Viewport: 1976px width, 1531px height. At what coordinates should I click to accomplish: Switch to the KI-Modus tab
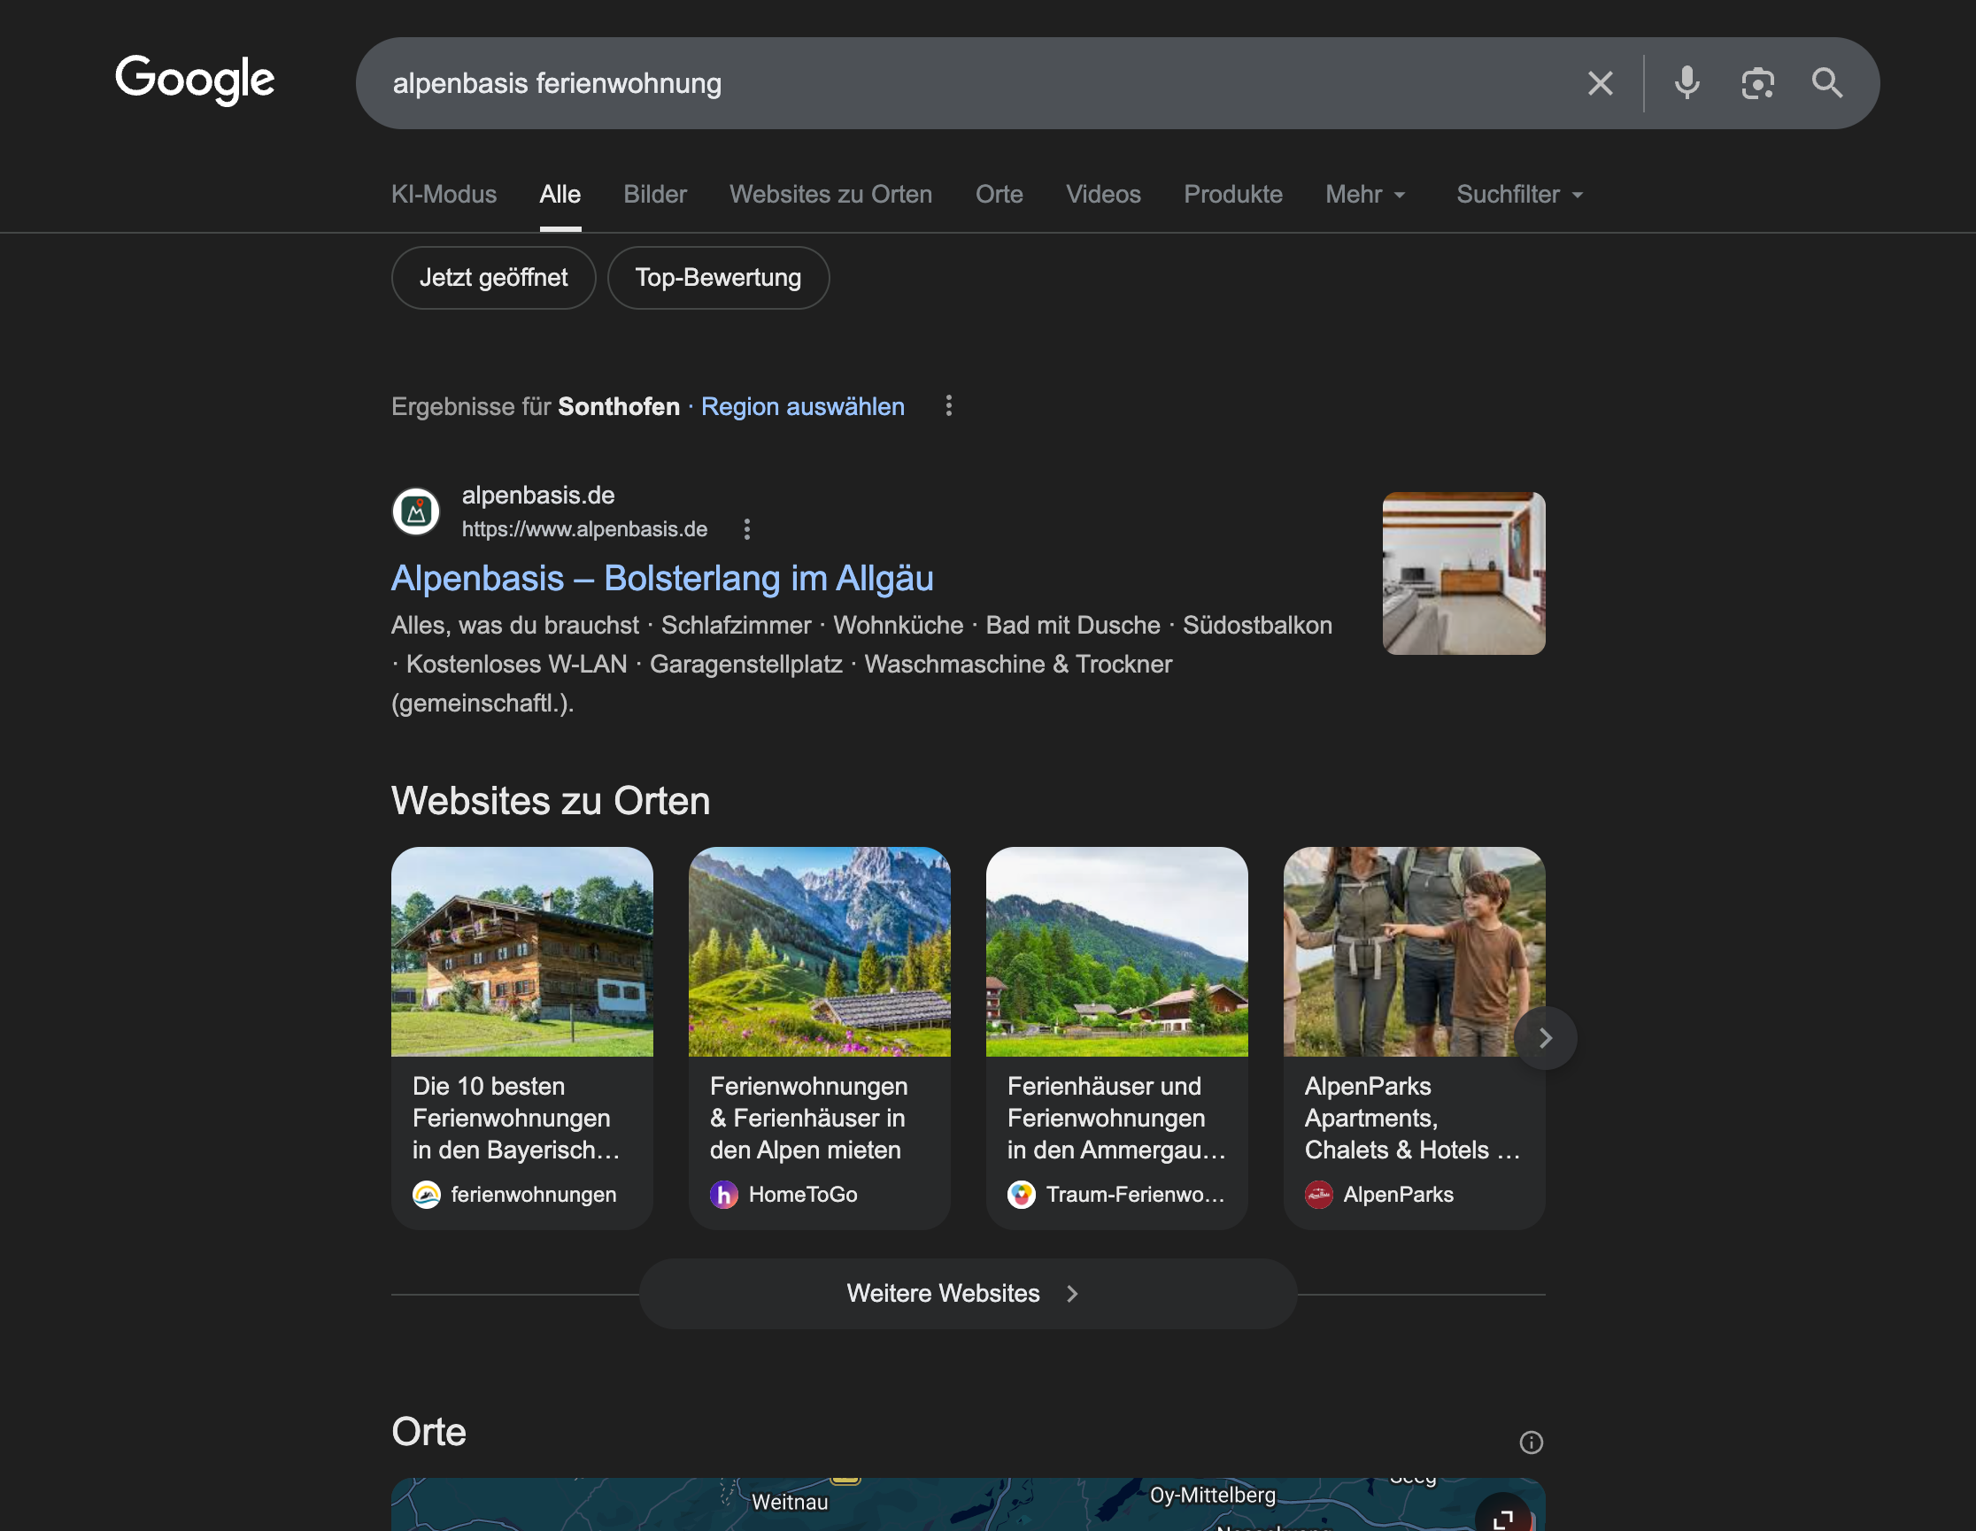point(444,195)
